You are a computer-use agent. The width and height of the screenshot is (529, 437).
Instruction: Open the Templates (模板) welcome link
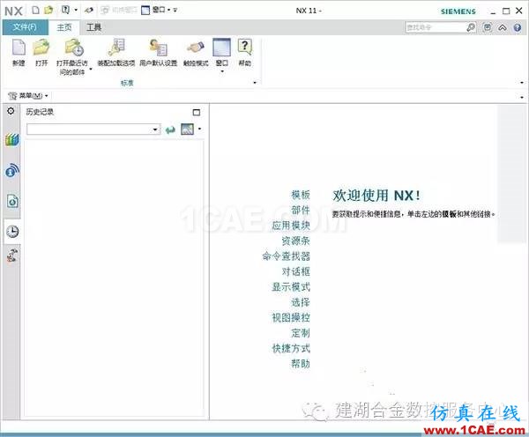[x=301, y=195]
